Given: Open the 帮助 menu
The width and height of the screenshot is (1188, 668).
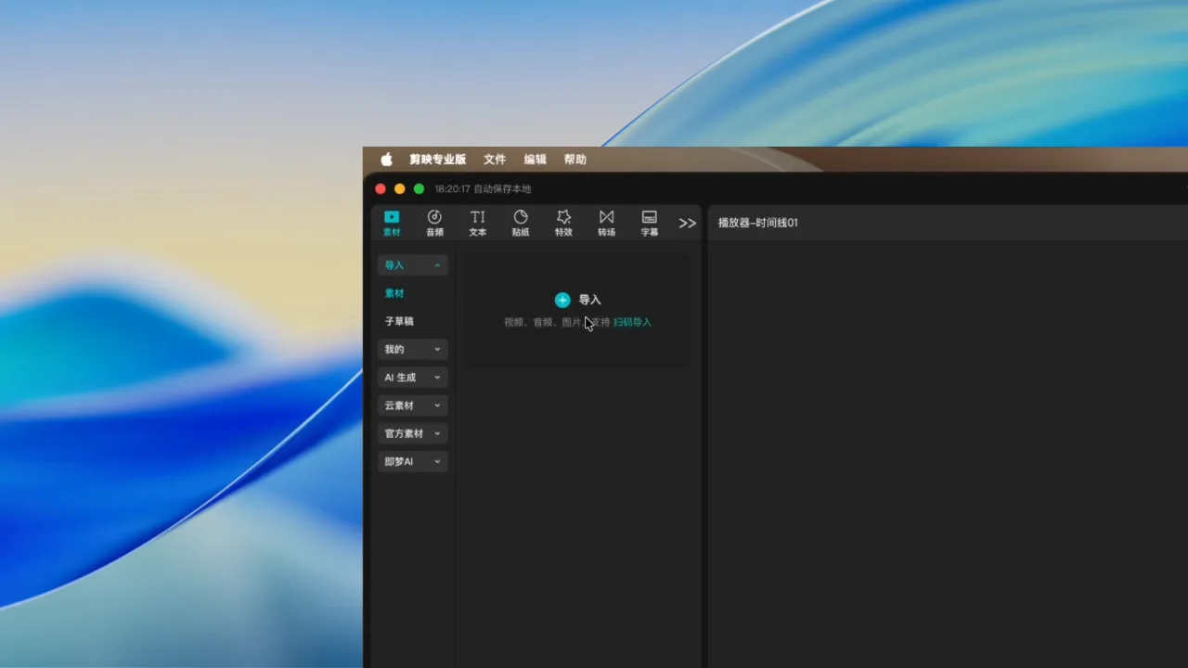Looking at the screenshot, I should click(x=575, y=160).
